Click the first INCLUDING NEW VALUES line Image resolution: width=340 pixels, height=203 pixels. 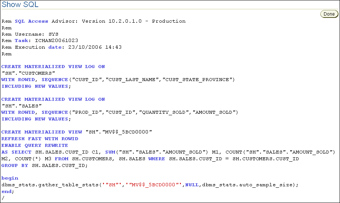click(x=36, y=86)
